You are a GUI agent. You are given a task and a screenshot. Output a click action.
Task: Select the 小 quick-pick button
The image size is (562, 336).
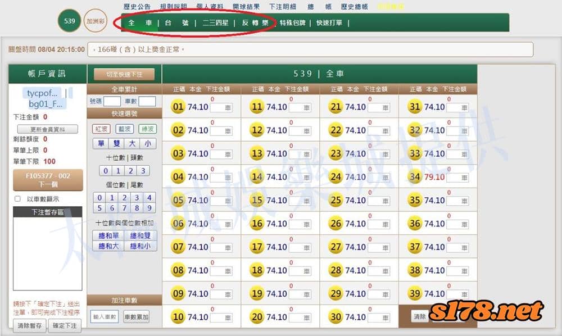(x=148, y=144)
